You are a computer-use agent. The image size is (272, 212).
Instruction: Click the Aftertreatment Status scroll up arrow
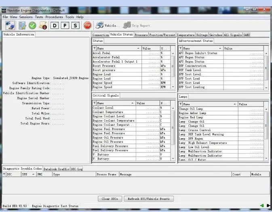coord(266,54)
